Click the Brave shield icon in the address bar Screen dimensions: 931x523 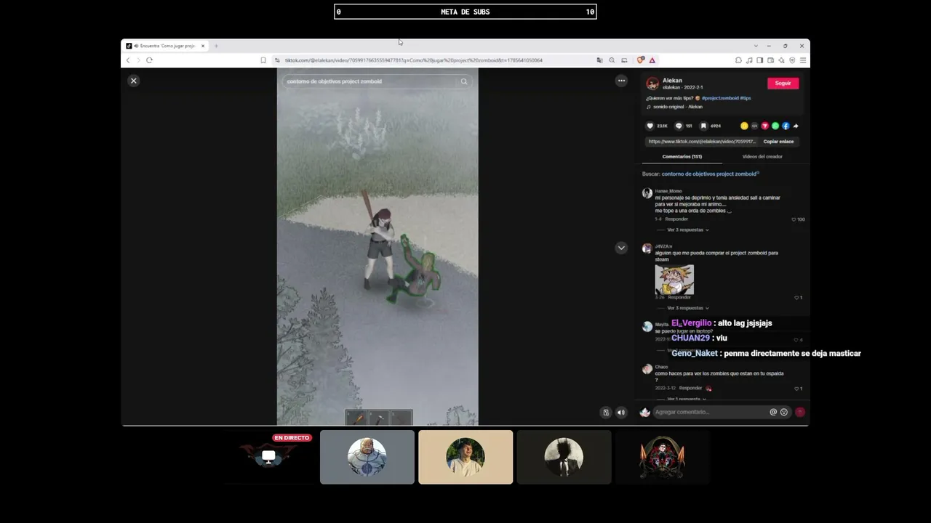point(640,60)
